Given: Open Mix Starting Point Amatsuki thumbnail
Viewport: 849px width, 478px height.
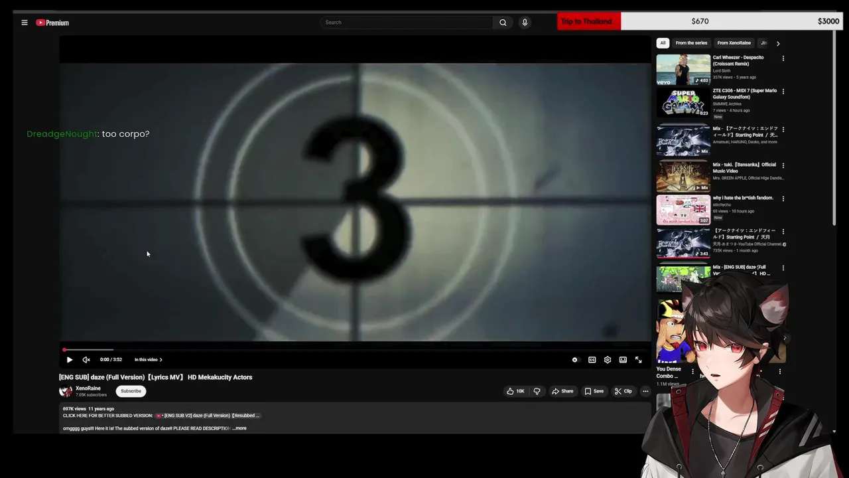Looking at the screenshot, I should pyautogui.click(x=683, y=139).
